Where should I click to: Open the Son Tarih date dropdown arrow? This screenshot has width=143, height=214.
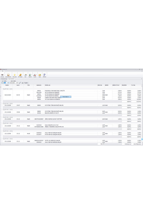(18, 83)
